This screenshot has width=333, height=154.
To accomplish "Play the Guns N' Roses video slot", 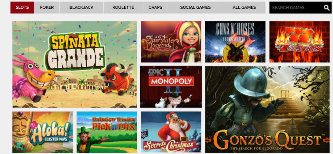I will (x=235, y=42).
